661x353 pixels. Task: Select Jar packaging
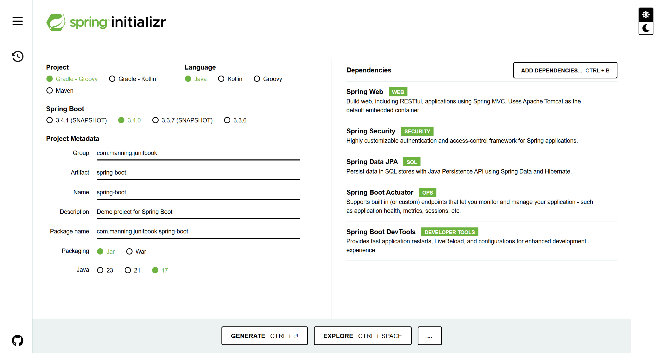(106, 252)
